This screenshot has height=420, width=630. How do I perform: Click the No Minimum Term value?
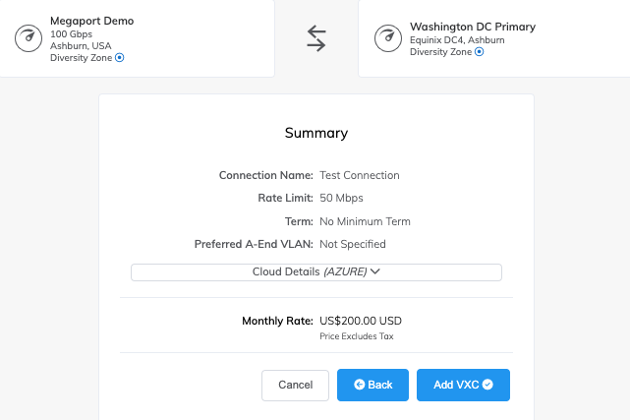[365, 221]
